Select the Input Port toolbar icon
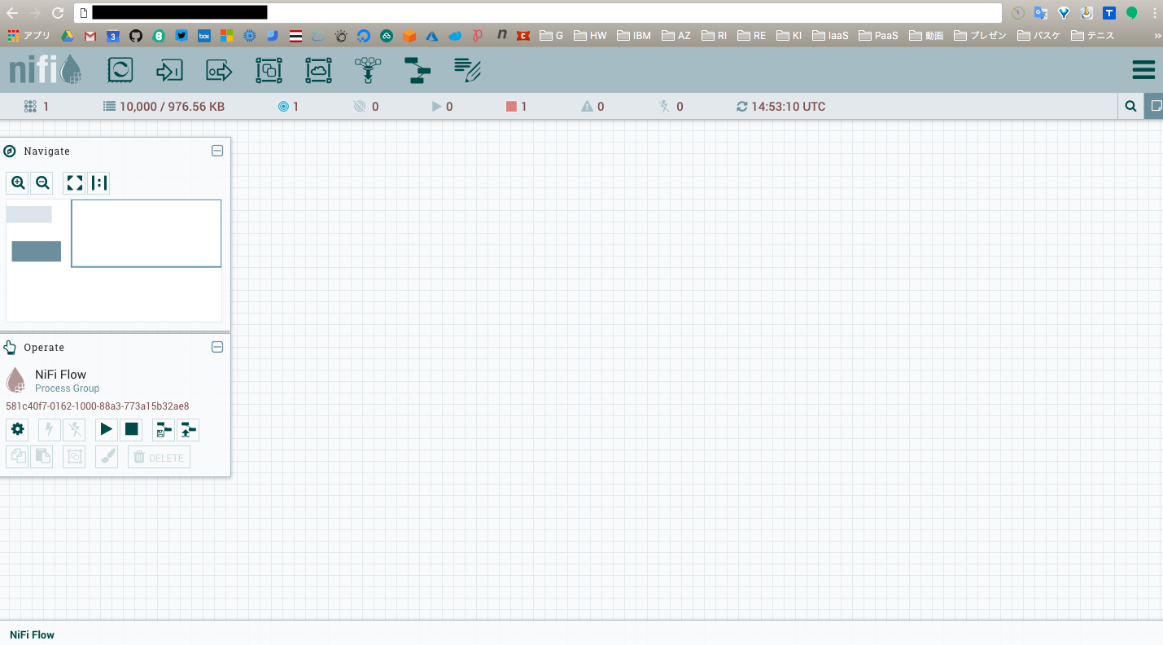 [169, 71]
